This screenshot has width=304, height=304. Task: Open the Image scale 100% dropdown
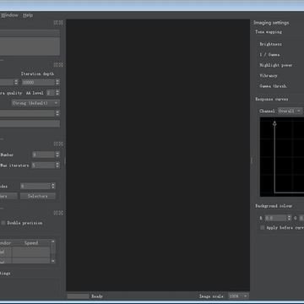(x=238, y=296)
